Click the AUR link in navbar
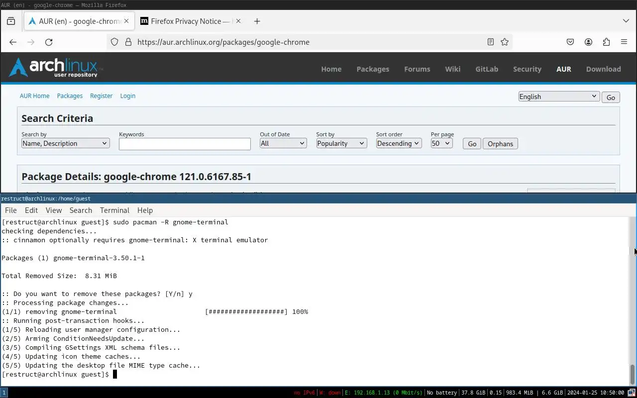The height and width of the screenshot is (398, 637). [563, 69]
